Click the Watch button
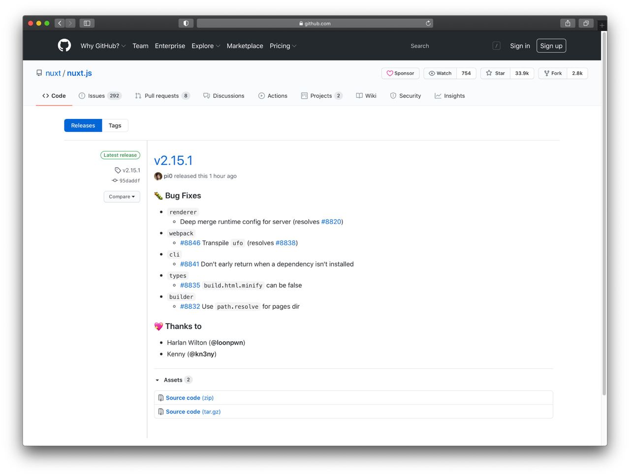Viewport: 630px width, 476px height. [440, 73]
